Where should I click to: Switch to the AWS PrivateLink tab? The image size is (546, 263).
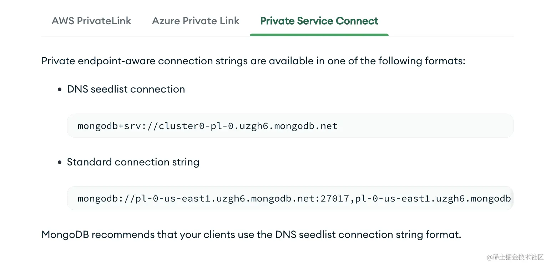click(91, 21)
